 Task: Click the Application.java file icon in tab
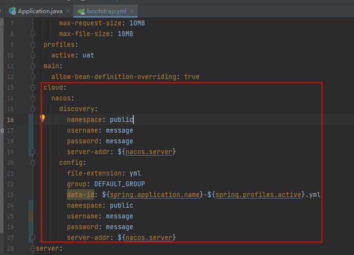point(12,11)
